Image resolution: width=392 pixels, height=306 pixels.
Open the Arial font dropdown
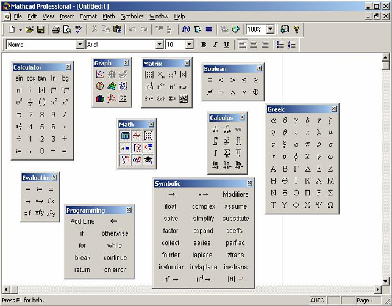160,45
